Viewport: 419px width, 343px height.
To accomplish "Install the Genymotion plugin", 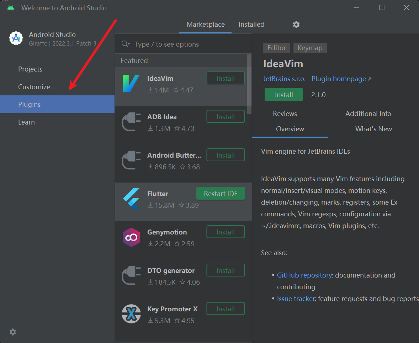I will pyautogui.click(x=226, y=232).
